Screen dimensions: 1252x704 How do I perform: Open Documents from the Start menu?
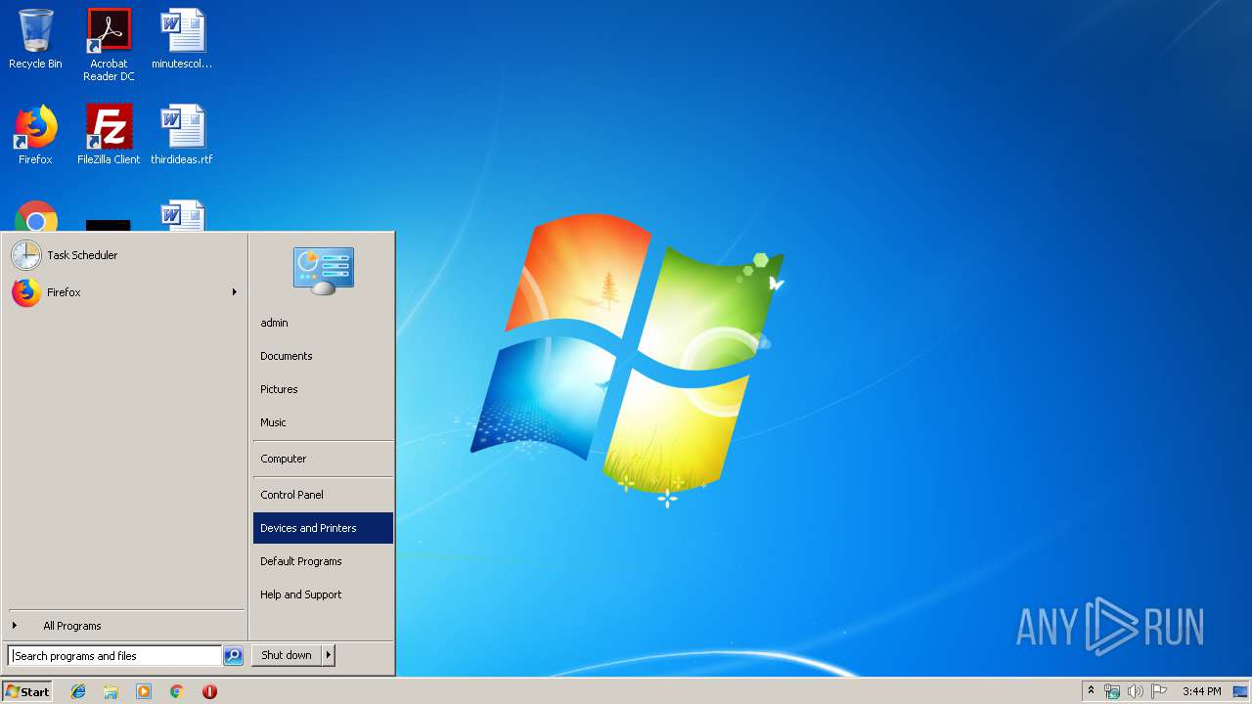pos(323,356)
